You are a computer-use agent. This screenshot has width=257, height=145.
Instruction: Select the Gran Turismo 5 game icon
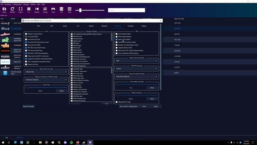pos(5,23)
